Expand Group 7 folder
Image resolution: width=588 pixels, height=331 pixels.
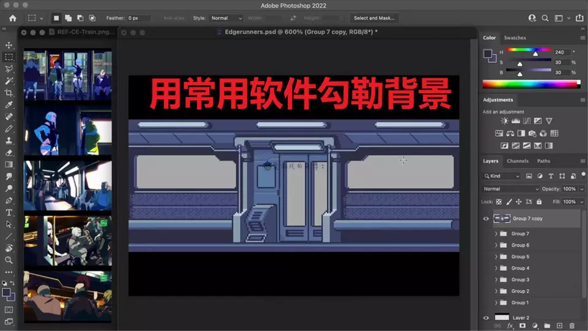coord(496,234)
